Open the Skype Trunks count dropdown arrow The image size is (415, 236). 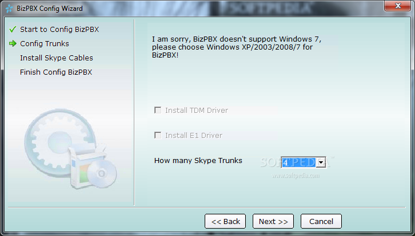click(x=321, y=162)
